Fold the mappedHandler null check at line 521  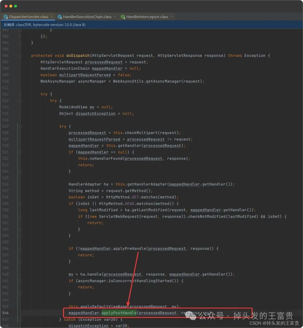(x=20, y=152)
